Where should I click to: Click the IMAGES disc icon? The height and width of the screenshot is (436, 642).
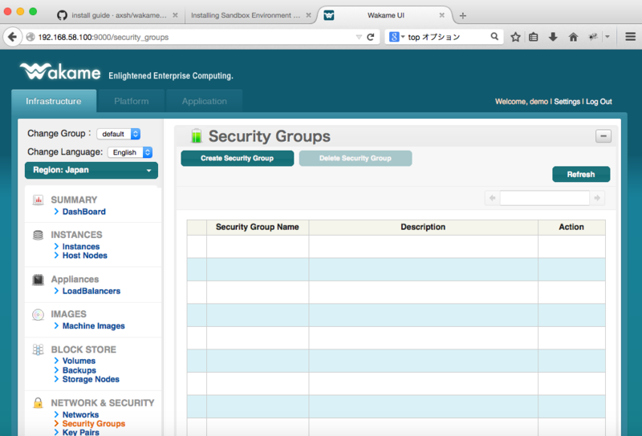click(38, 314)
